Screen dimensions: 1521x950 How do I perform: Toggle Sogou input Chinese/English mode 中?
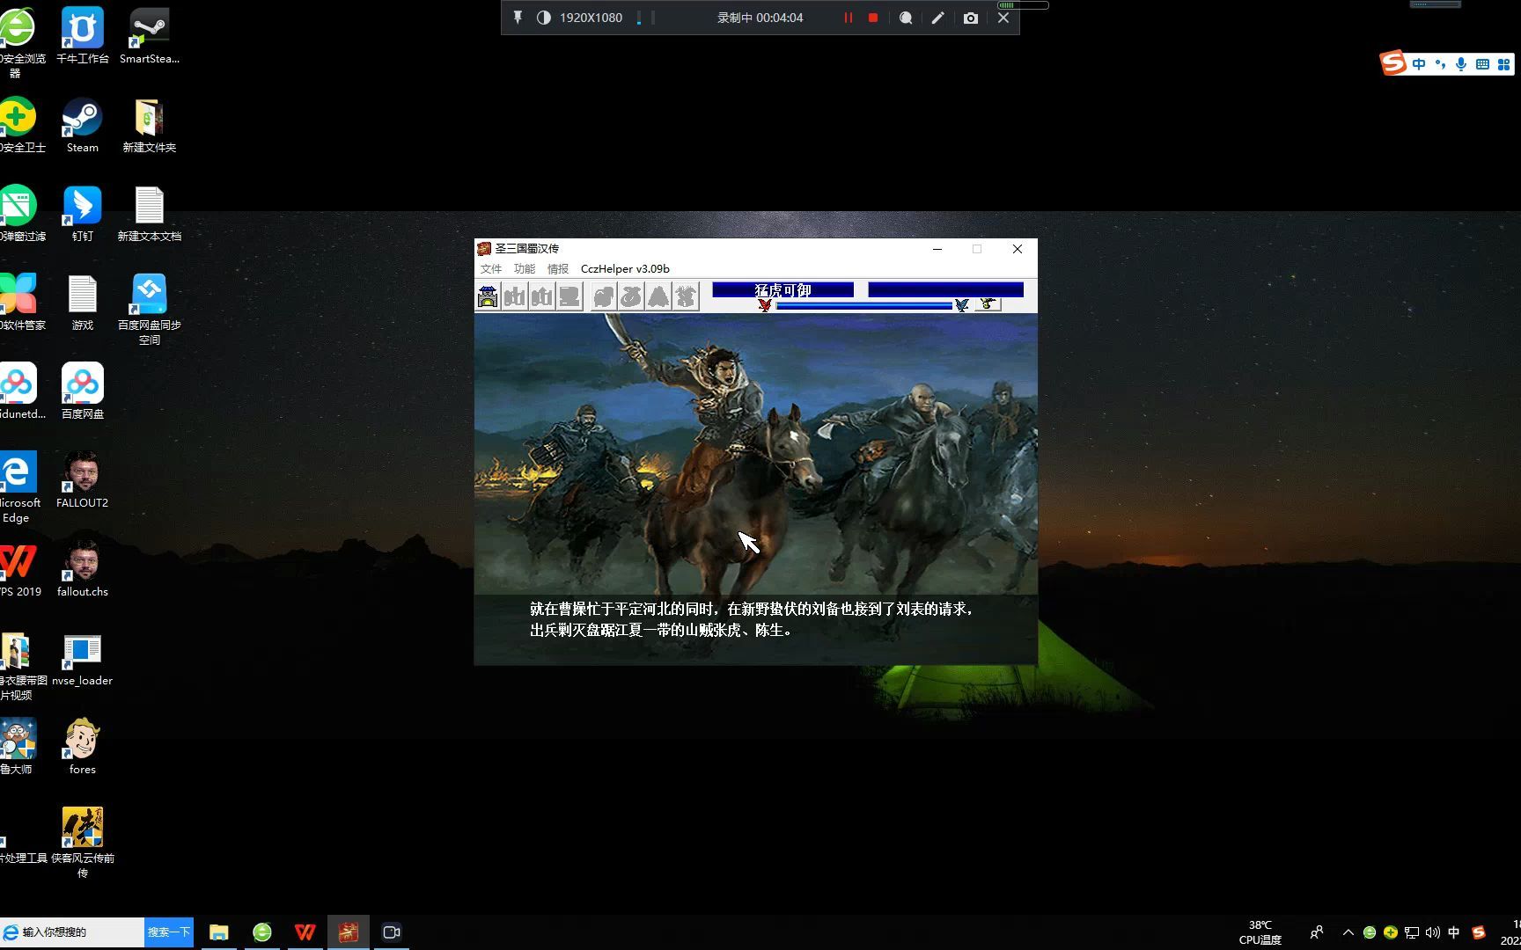point(1419,64)
